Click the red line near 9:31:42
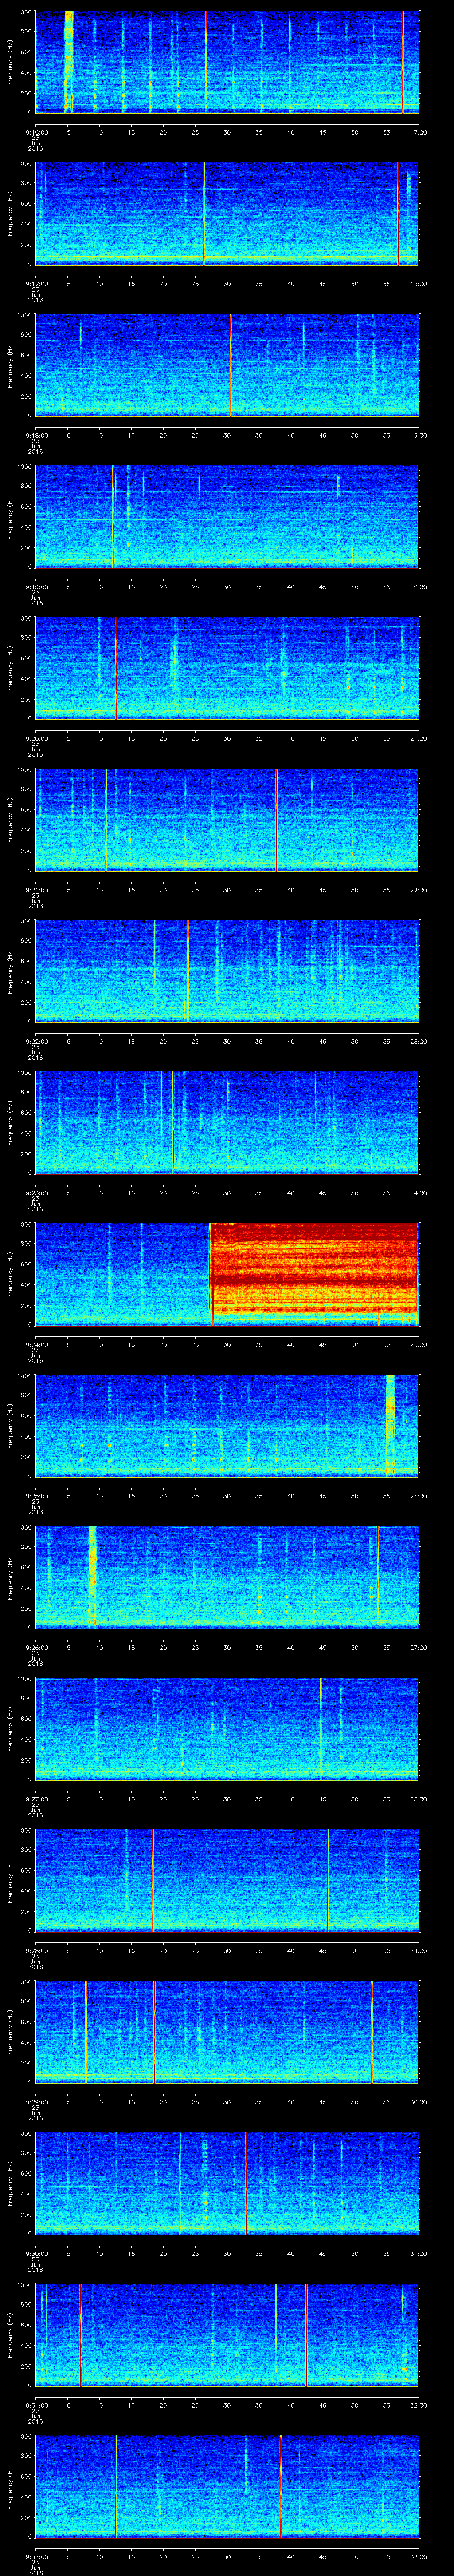The image size is (454, 2576). tap(305, 2333)
